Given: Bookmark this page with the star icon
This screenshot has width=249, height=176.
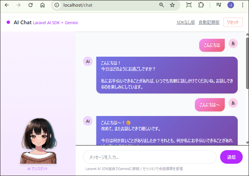Looking at the screenshot, I should click(x=172, y=5).
